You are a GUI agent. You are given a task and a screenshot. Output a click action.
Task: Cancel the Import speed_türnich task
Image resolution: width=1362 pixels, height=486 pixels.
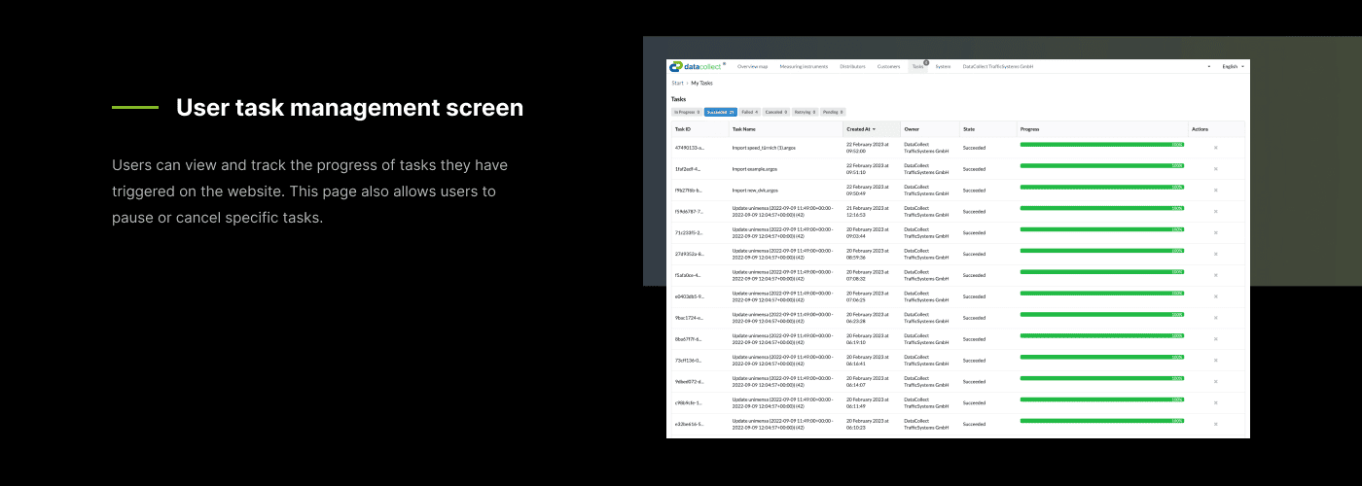tap(1215, 148)
